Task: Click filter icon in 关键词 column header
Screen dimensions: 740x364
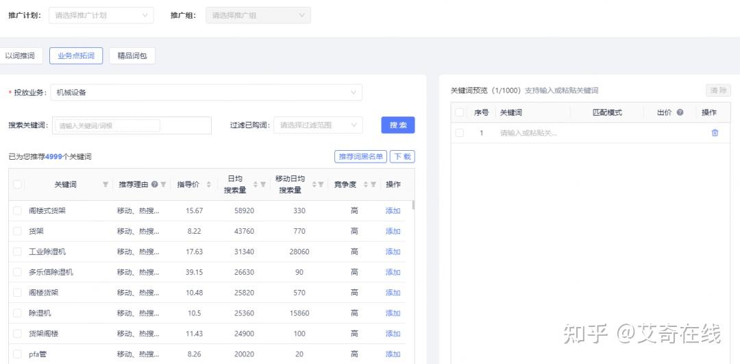Action: 106,184
